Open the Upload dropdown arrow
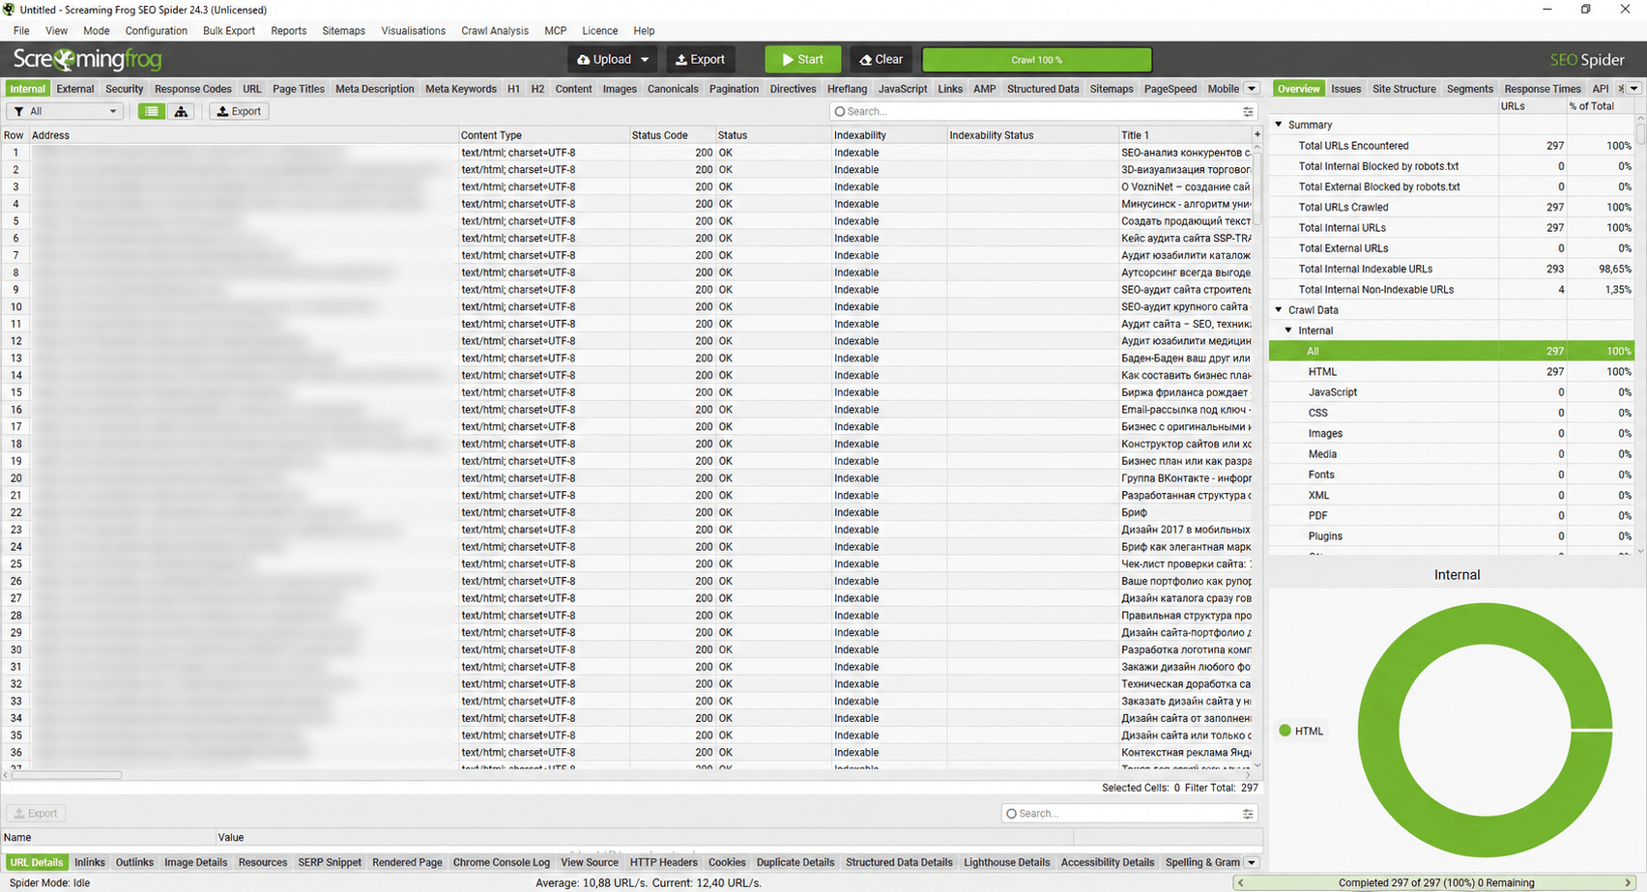This screenshot has height=892, width=1647. (645, 59)
